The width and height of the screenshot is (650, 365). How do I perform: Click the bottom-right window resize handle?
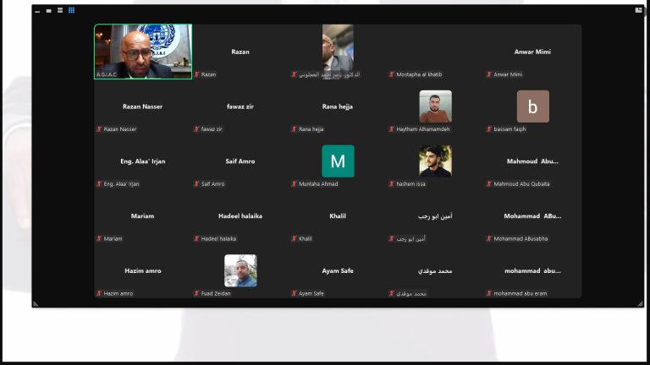coord(640,303)
